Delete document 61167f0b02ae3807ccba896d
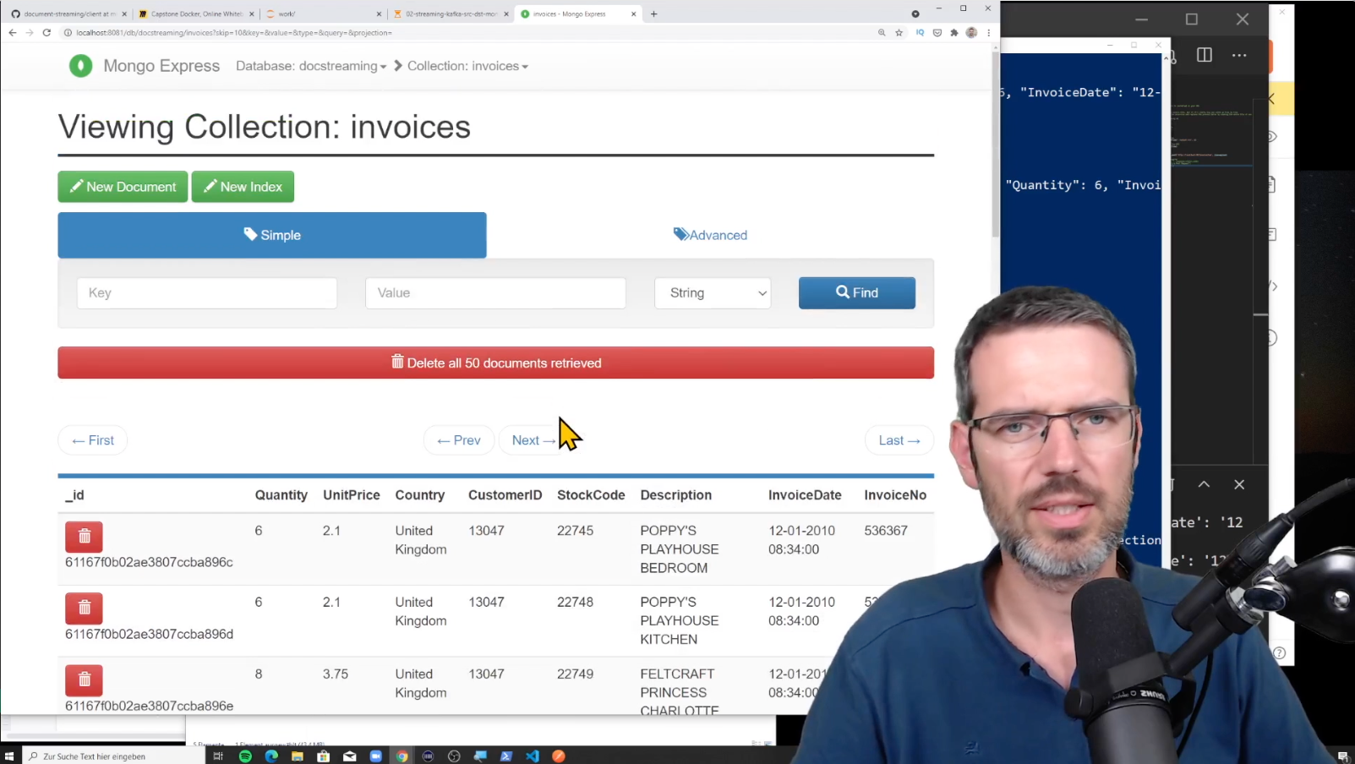Image resolution: width=1355 pixels, height=764 pixels. click(84, 608)
